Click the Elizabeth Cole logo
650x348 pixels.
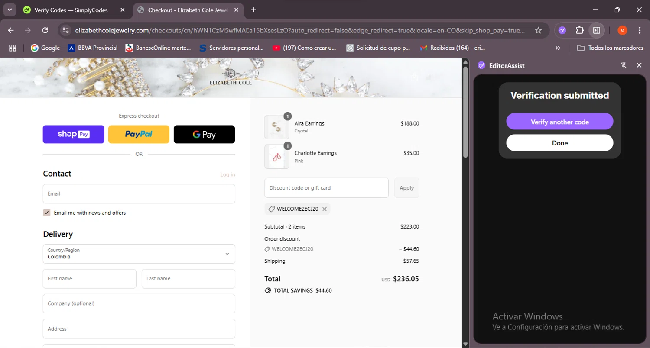231,77
